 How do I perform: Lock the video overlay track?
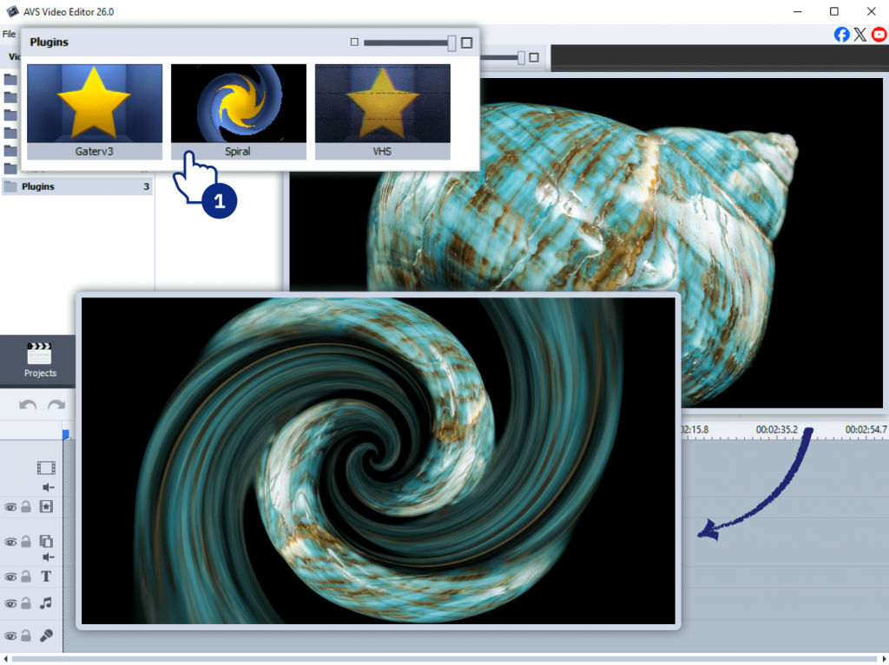coord(26,542)
